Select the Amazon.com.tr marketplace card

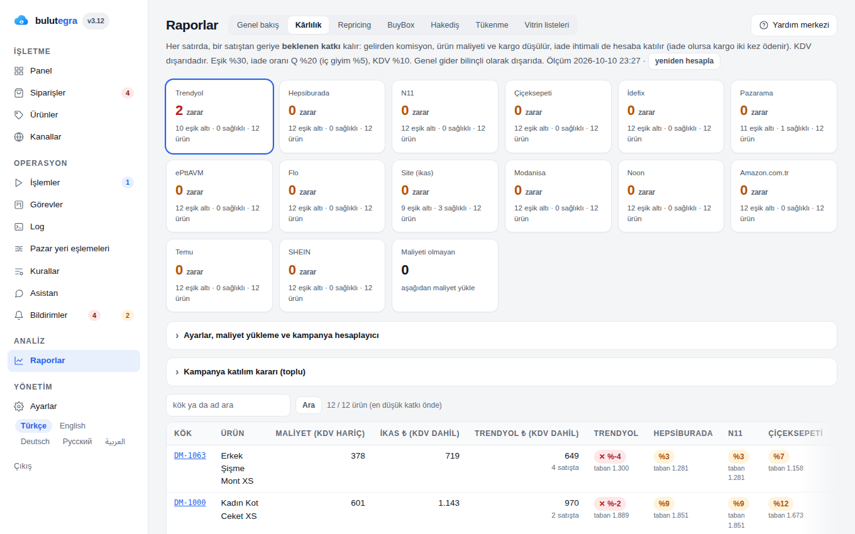(x=784, y=196)
